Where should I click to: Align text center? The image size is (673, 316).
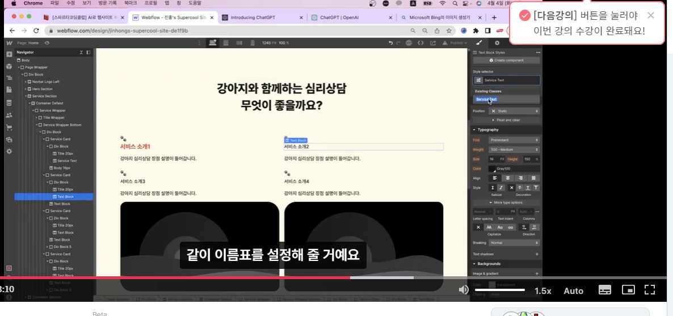coord(508,178)
